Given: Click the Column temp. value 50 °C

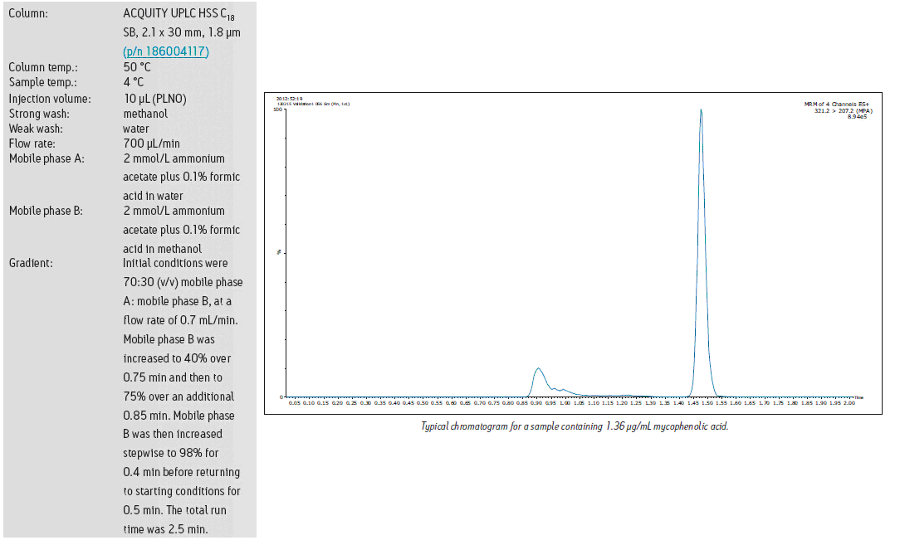Looking at the screenshot, I should [x=137, y=67].
